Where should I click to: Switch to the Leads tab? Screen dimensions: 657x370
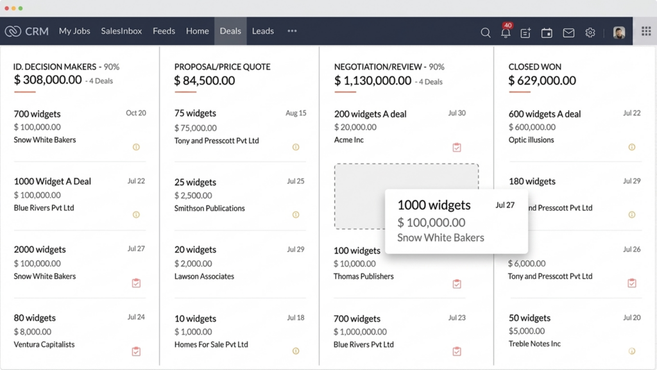click(x=262, y=31)
